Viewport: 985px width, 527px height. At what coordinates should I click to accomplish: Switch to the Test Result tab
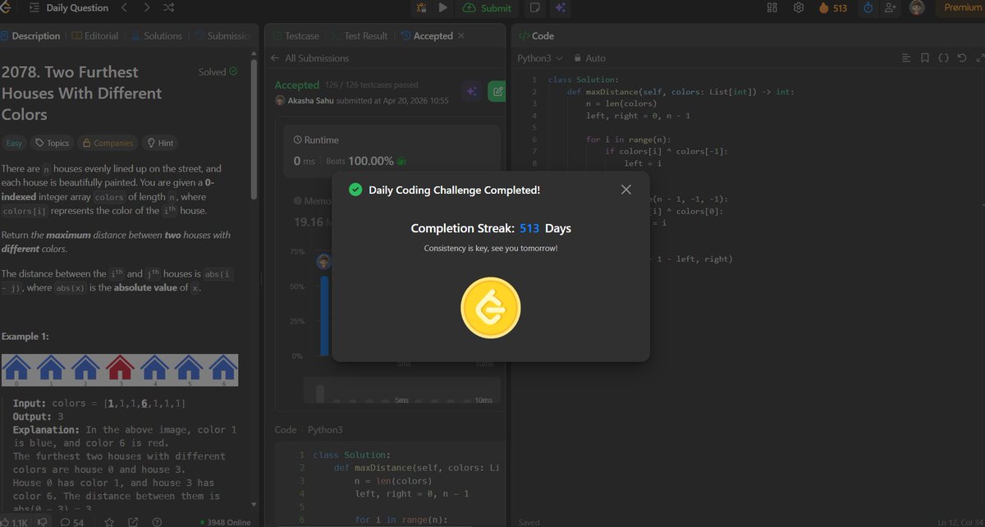pos(360,36)
